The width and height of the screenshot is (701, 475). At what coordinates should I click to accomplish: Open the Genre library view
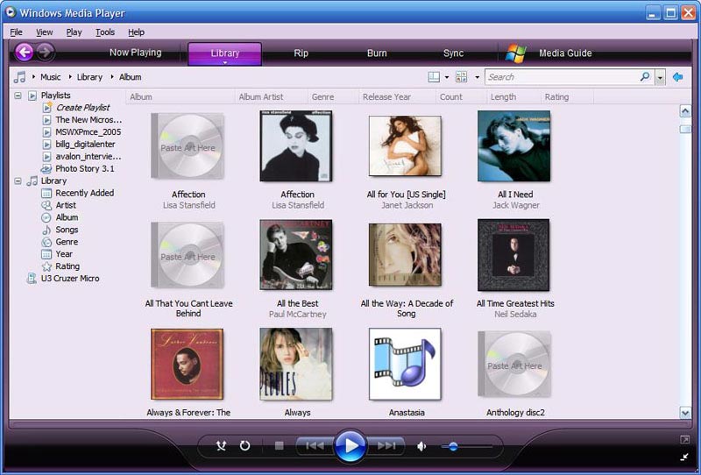coord(67,242)
